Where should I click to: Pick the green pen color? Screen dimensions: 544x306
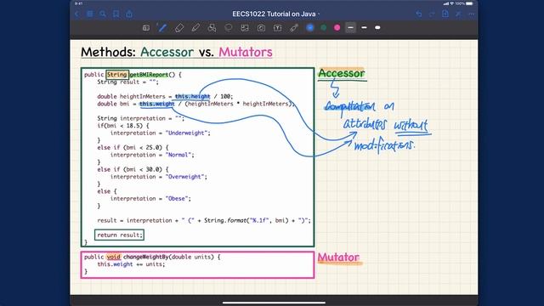(x=324, y=28)
